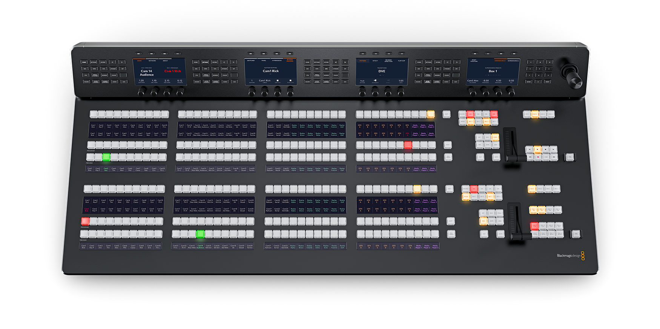
Task: Tap the Rewind transport button
Action: pos(530,157)
